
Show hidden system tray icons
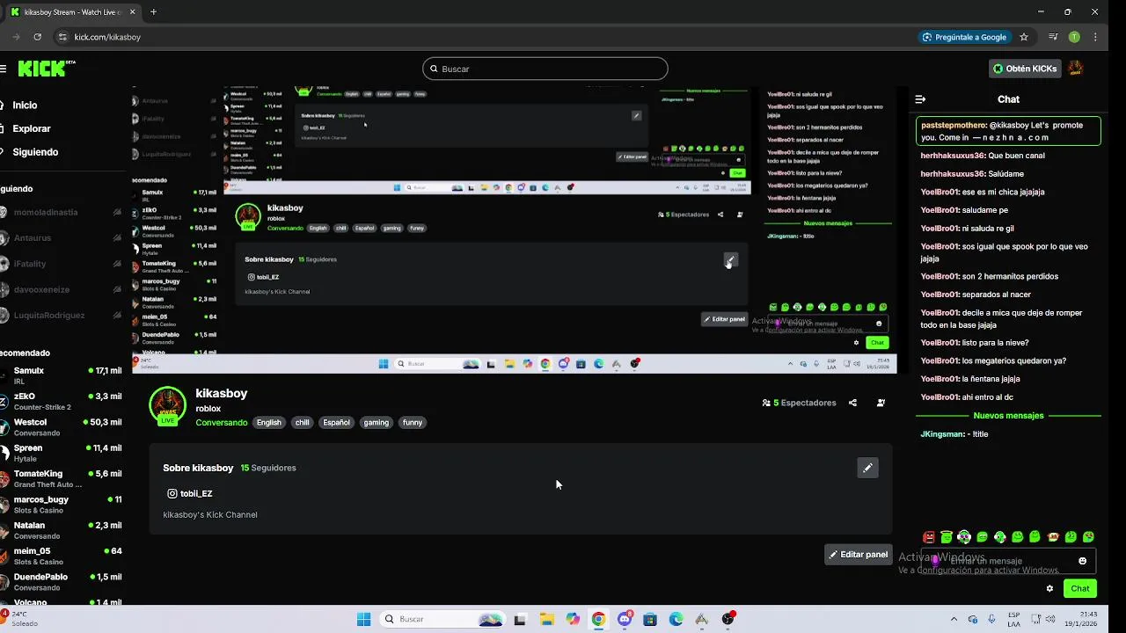coord(954,619)
